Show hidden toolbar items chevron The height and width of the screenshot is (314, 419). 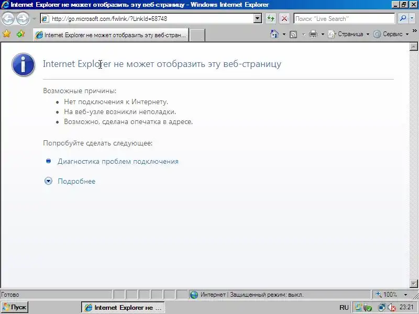point(414,31)
